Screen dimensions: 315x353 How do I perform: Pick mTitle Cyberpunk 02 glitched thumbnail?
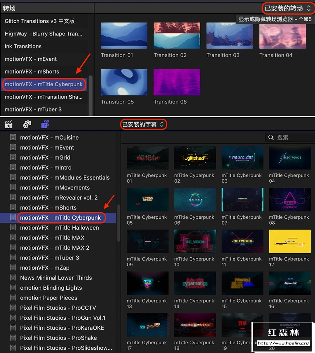point(195,158)
